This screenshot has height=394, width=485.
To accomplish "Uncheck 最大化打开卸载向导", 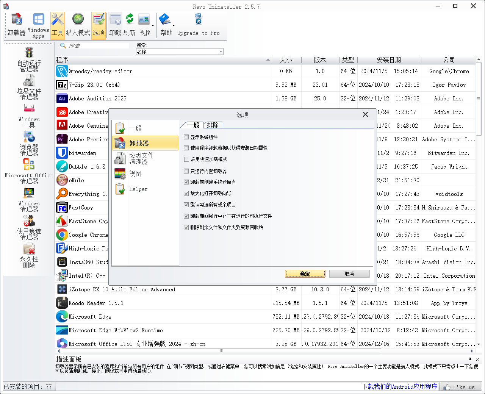I will (x=186, y=193).
